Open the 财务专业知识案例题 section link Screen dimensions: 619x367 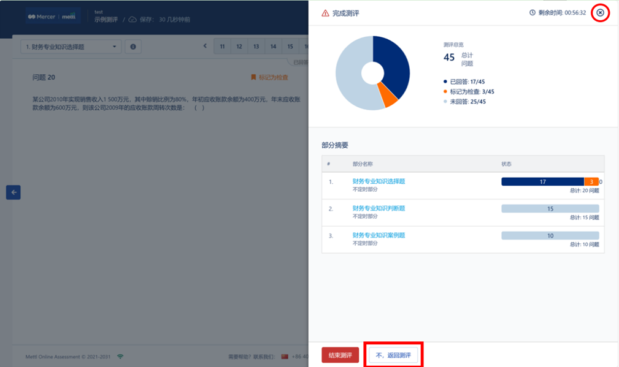click(x=379, y=235)
